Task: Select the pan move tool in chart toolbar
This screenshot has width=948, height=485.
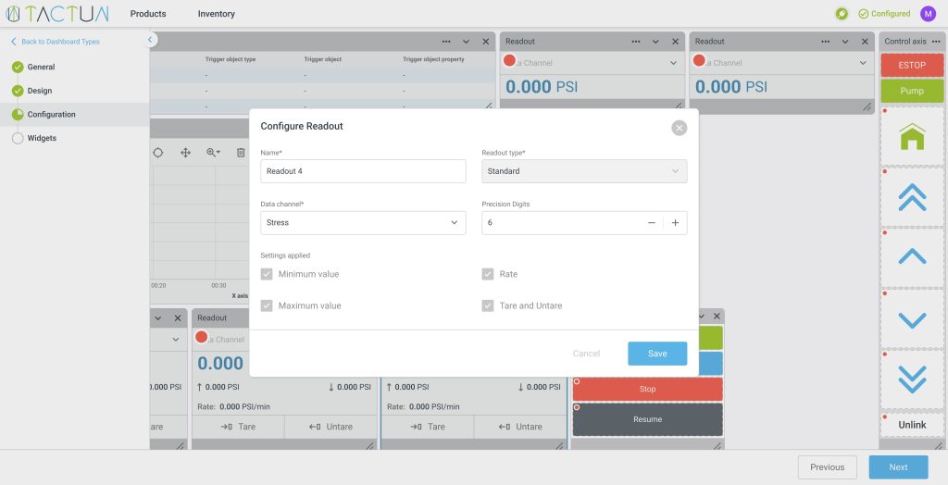Action: coord(185,153)
